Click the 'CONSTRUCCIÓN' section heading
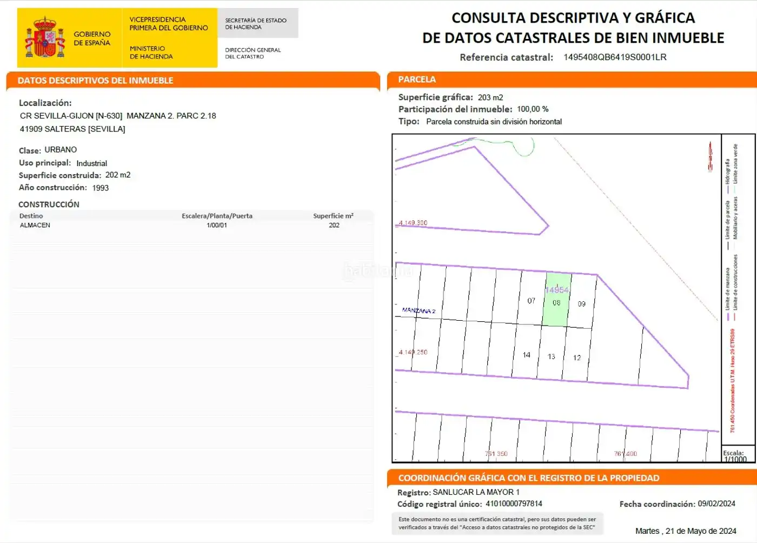This screenshot has width=757, height=543. [x=49, y=204]
